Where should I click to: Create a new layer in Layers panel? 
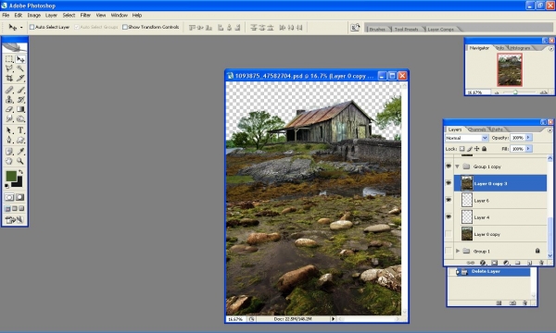pos(529,263)
